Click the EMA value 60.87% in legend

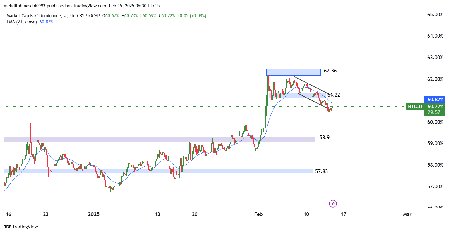coord(46,22)
